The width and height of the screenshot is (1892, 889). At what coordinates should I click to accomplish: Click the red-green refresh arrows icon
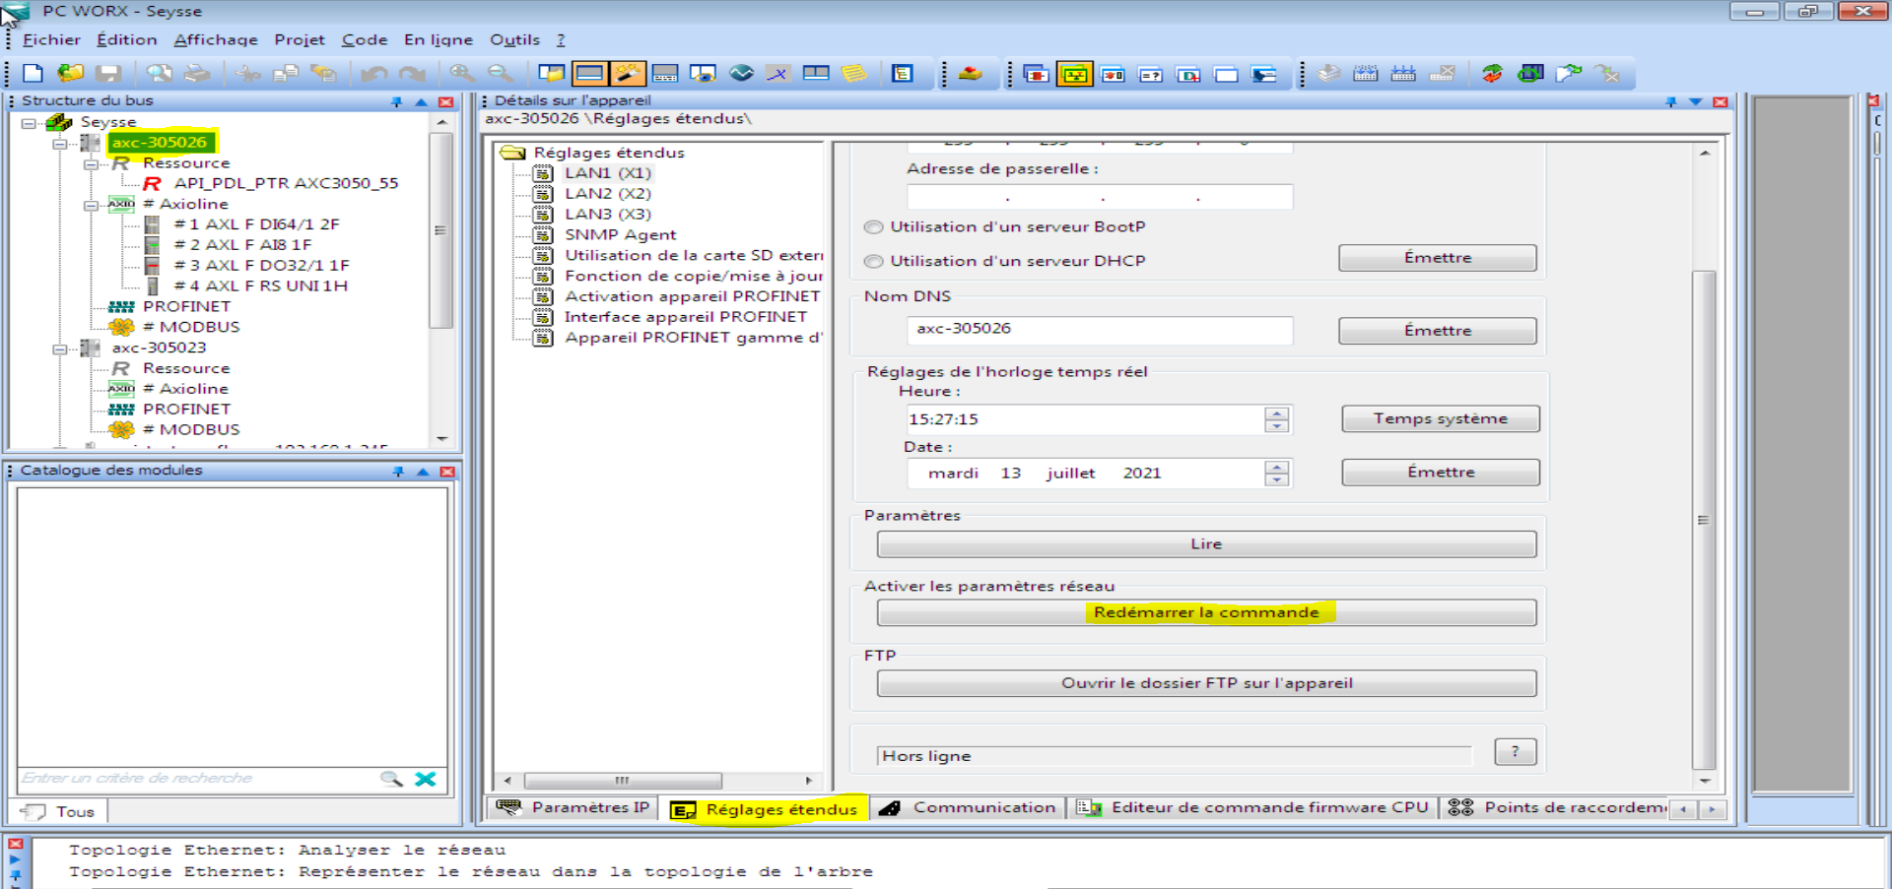1492,74
